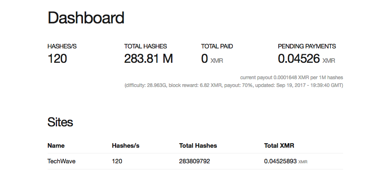The height and width of the screenshot is (183, 374).
Task: Click the Sites section heading
Action: 60,122
